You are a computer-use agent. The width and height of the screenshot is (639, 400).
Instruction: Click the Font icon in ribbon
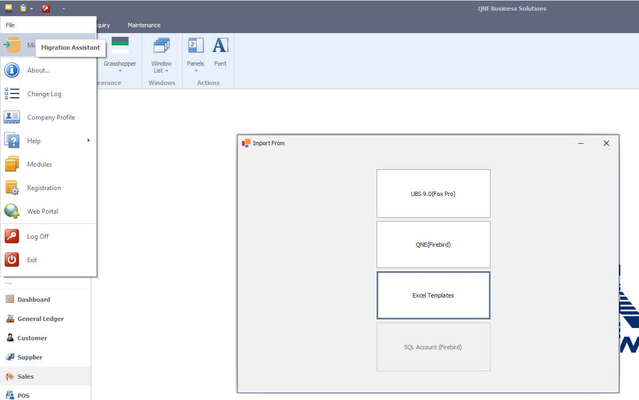[221, 45]
